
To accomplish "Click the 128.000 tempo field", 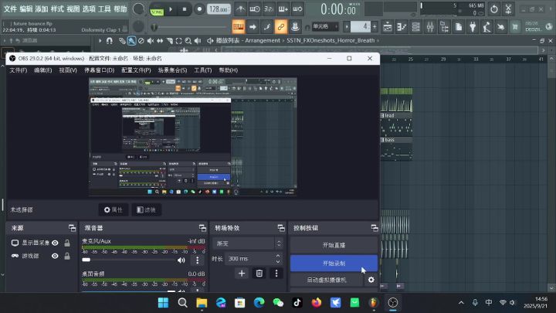I will click(x=219, y=9).
